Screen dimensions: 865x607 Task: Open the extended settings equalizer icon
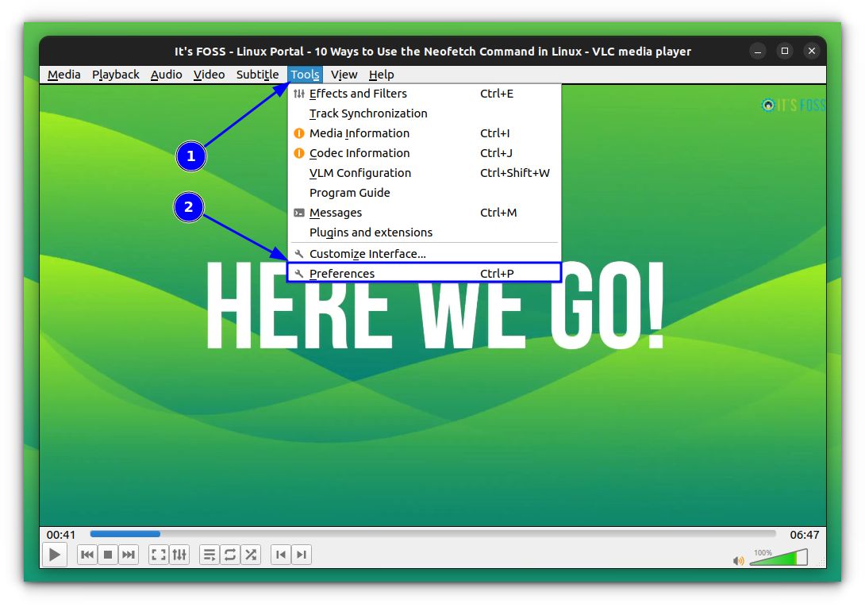pos(179,555)
